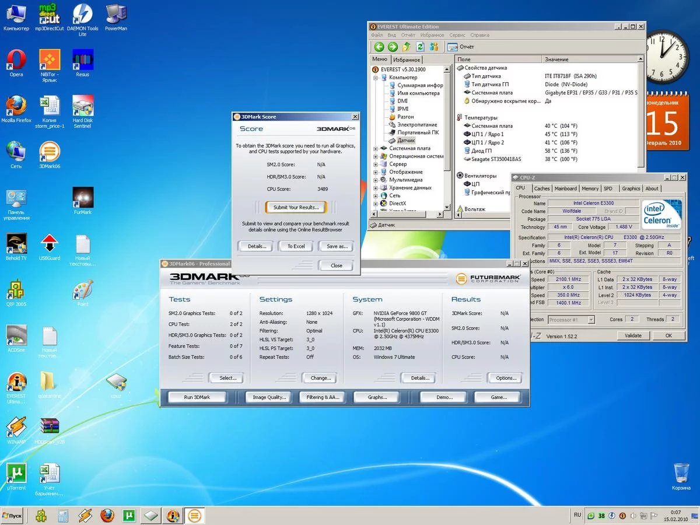The image size is (700, 525).
Task: Expand the Сервер tree node
Action: pyautogui.click(x=376, y=164)
